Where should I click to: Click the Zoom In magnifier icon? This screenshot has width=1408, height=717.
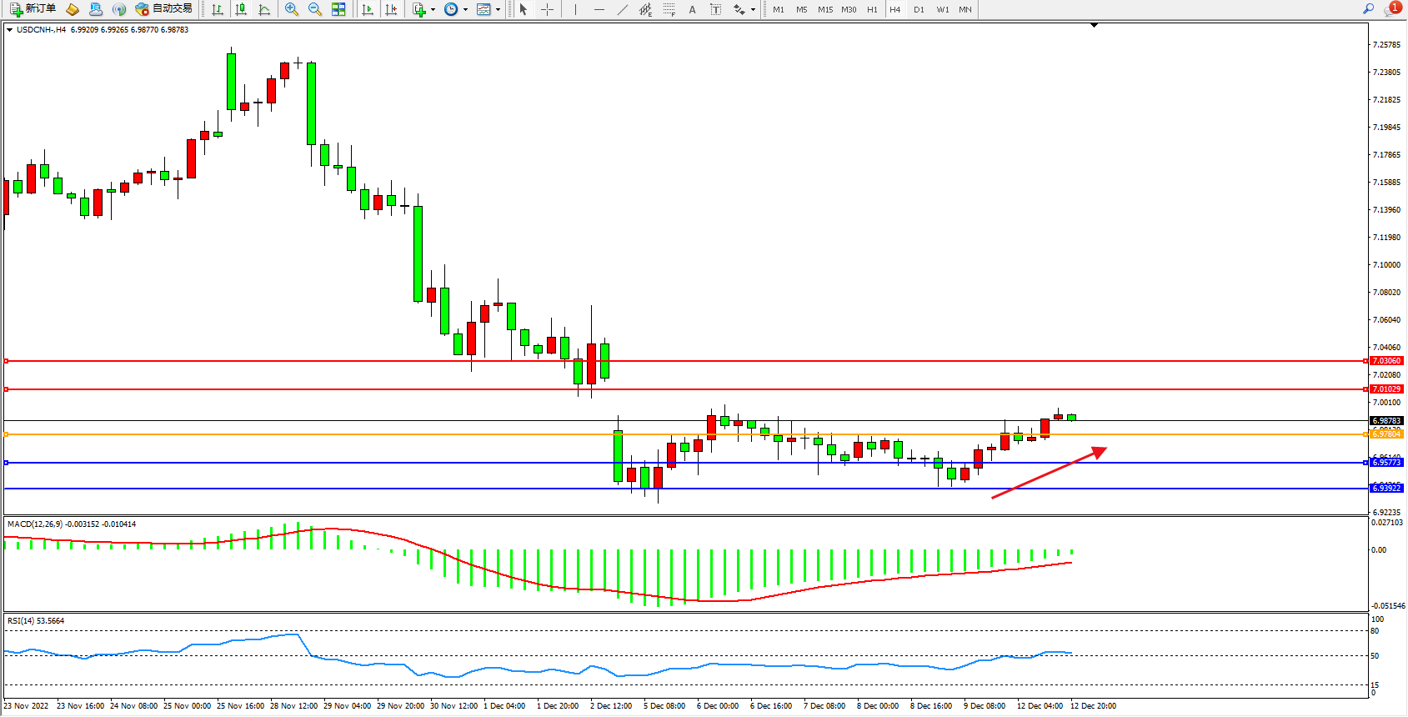click(292, 9)
